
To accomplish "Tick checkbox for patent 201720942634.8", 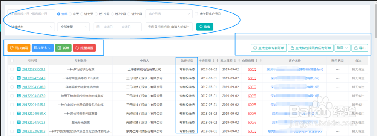I will coord(12,78).
